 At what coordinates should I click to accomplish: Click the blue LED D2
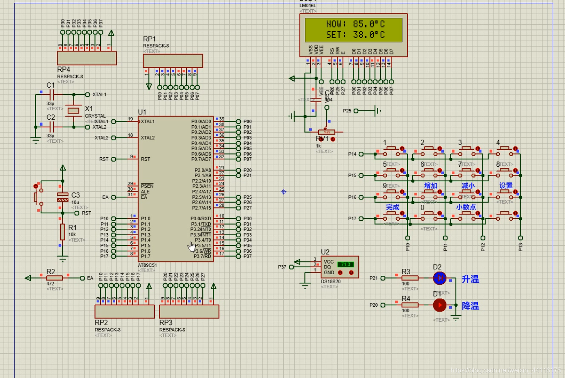click(439, 278)
